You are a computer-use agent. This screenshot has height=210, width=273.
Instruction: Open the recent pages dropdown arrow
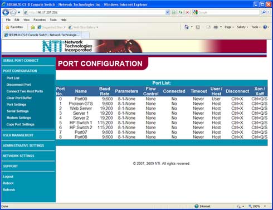[19, 13]
